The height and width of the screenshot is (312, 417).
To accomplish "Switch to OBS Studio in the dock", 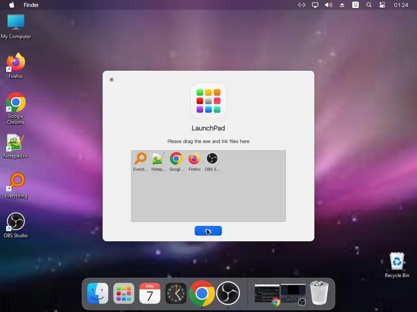I will point(228,293).
